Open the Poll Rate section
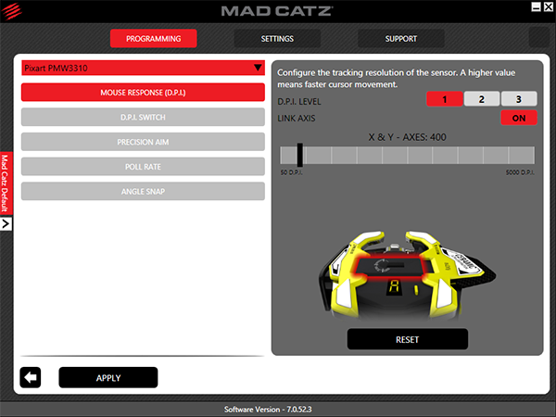Image resolution: width=556 pixels, height=417 pixels. click(x=143, y=166)
